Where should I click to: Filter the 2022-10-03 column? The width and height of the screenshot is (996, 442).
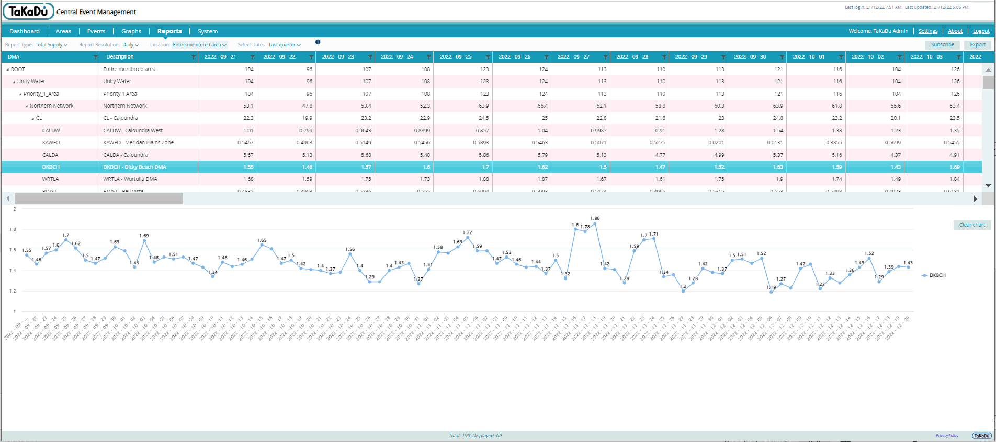tap(959, 57)
